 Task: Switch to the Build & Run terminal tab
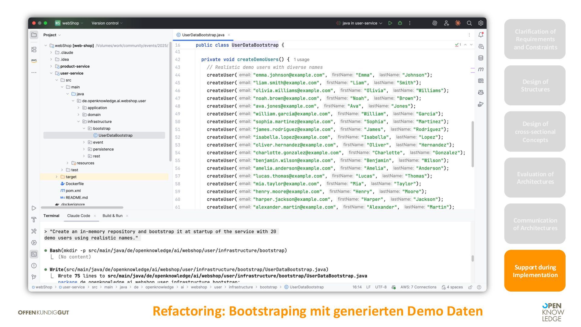[112, 216]
